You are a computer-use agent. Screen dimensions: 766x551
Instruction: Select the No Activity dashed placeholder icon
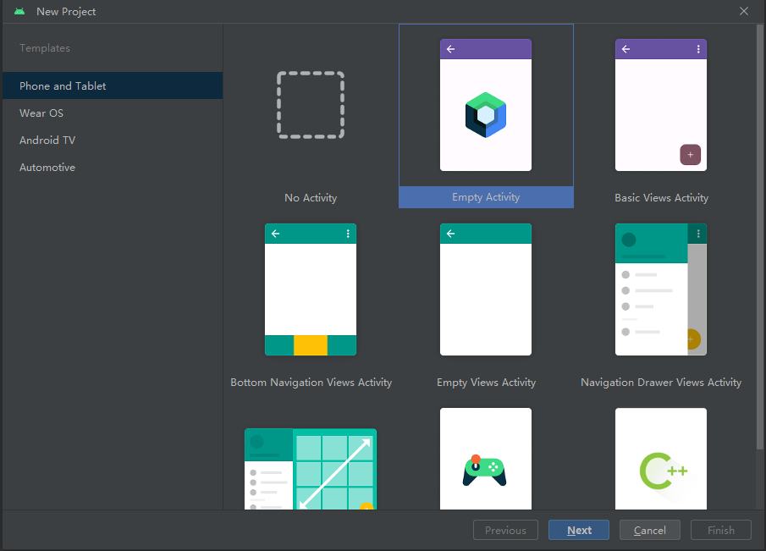(x=311, y=105)
